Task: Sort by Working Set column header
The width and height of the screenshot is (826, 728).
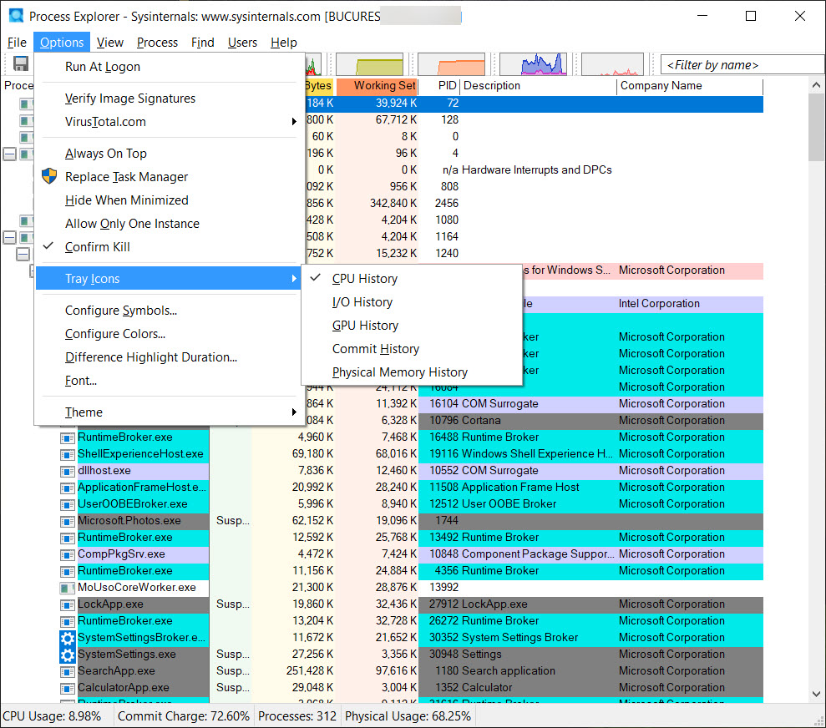Action: pos(378,86)
